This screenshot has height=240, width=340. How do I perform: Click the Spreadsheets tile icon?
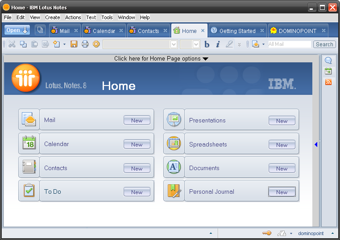pyautogui.click(x=174, y=143)
